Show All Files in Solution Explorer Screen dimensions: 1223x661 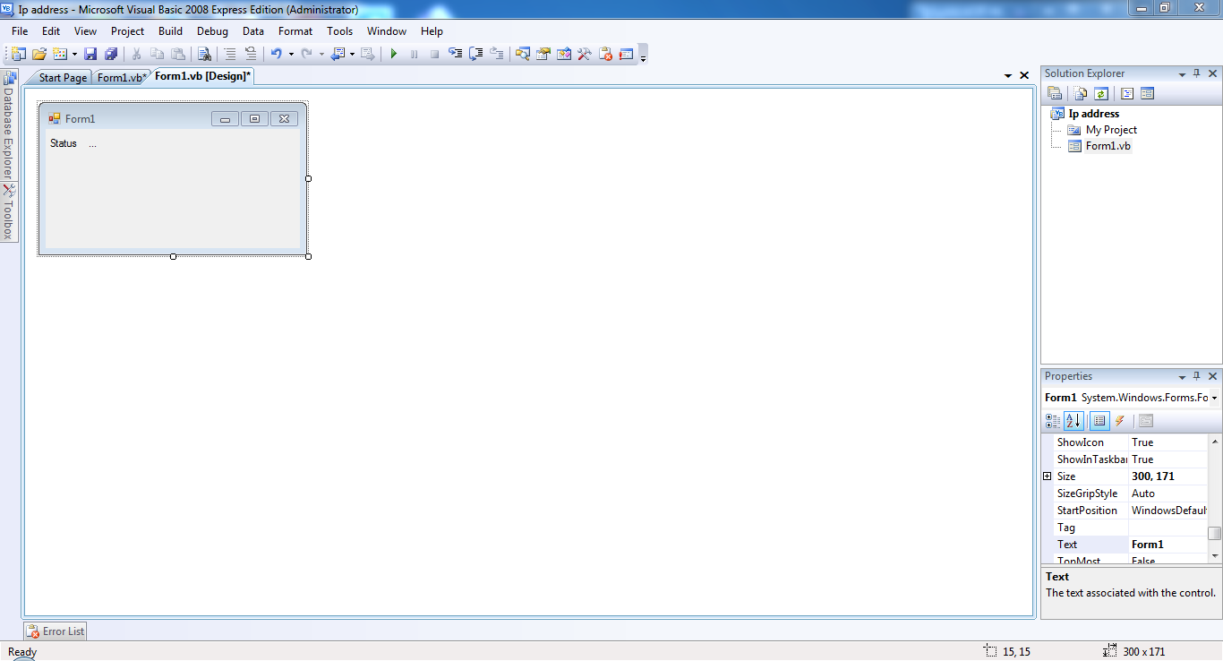click(1080, 92)
